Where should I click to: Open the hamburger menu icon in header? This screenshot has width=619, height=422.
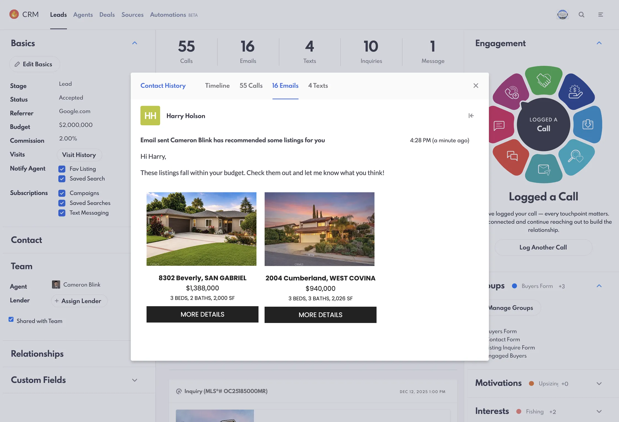pyautogui.click(x=601, y=15)
